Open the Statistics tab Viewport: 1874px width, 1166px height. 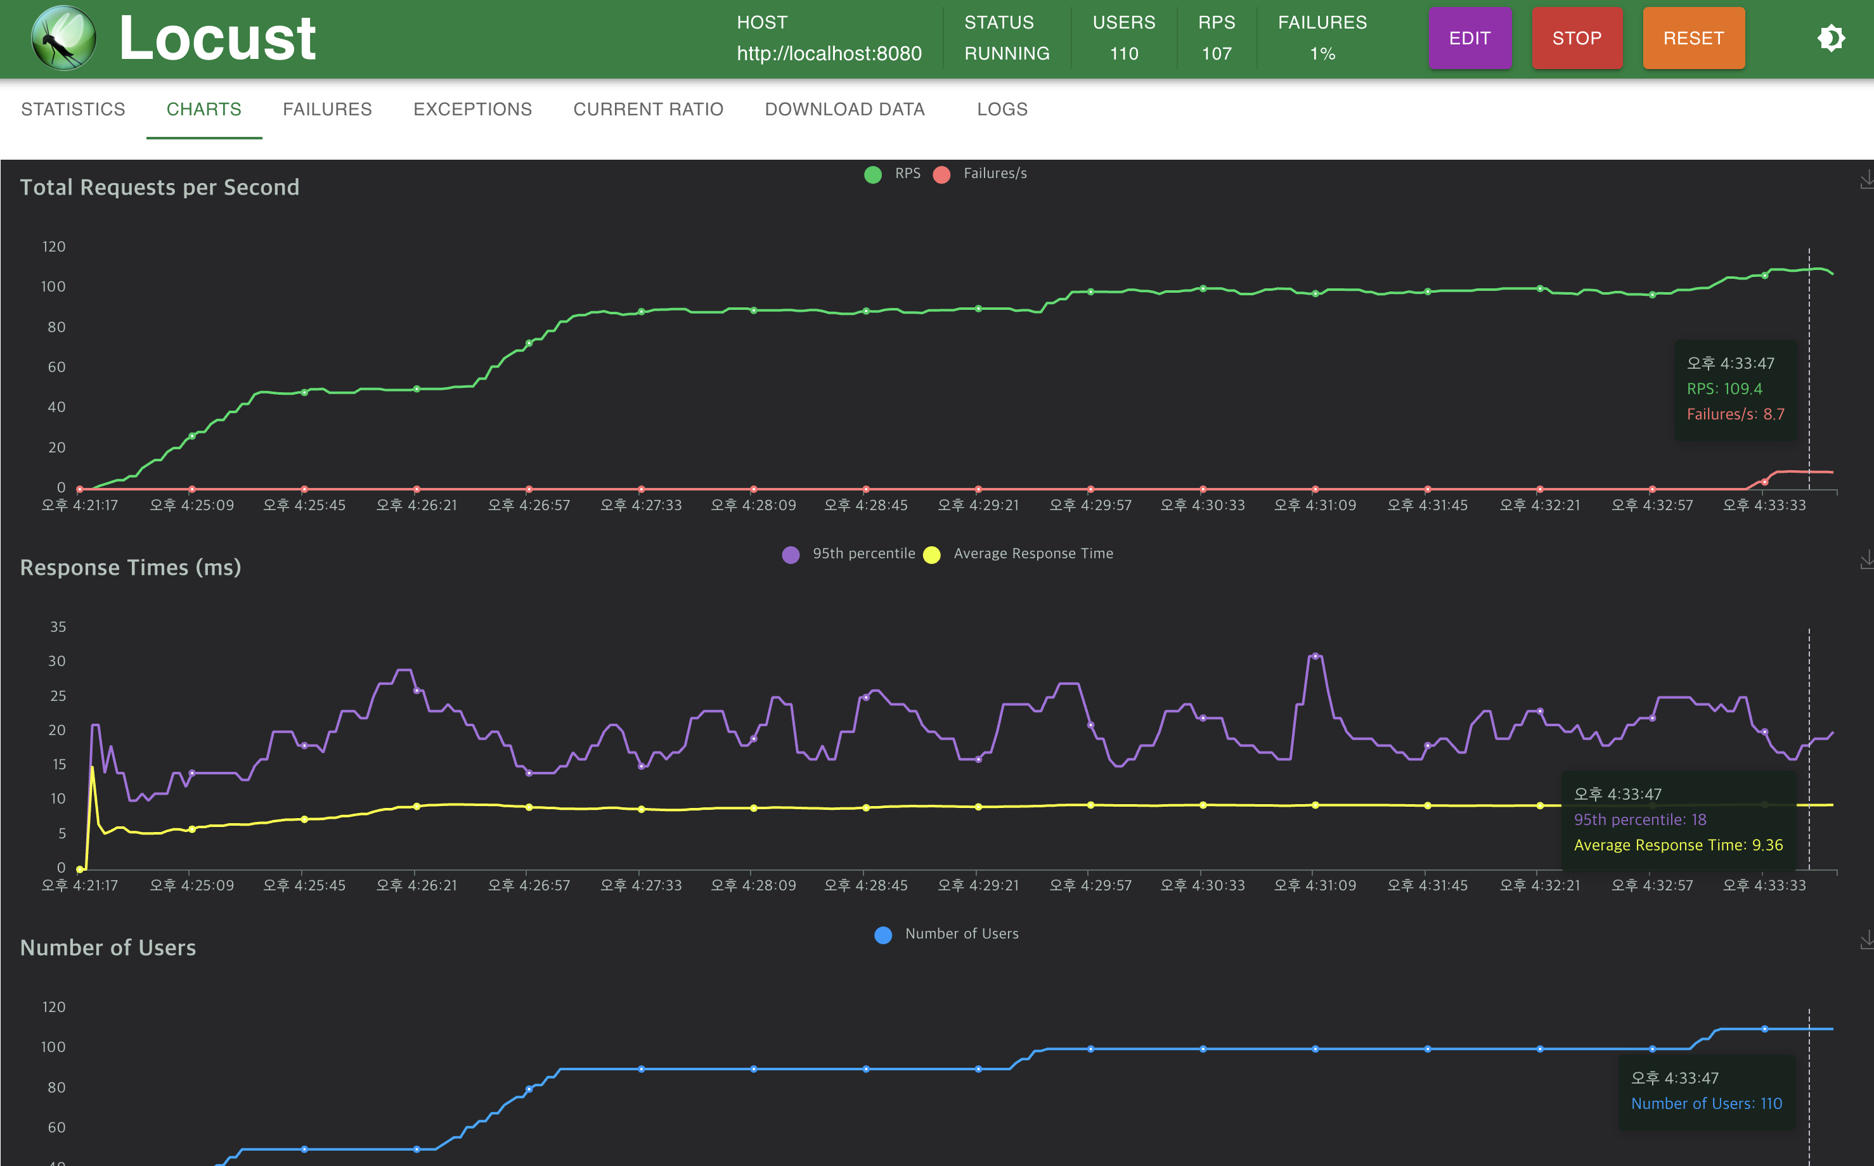tap(74, 110)
